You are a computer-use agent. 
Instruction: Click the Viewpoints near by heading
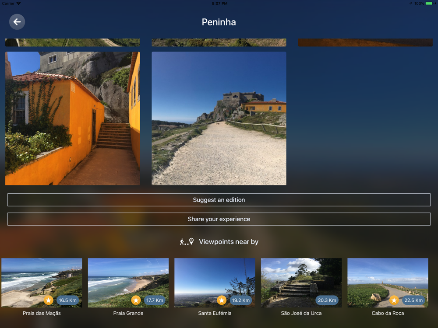tap(229, 242)
